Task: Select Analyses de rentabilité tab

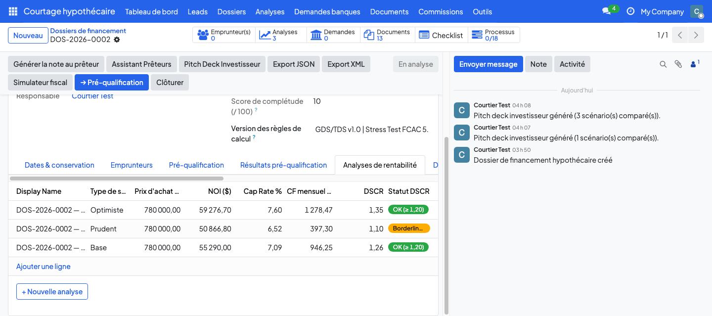Action: click(380, 165)
